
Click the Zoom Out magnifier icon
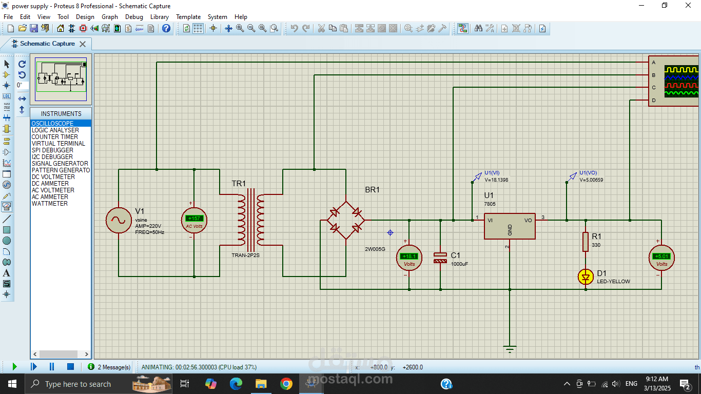tap(251, 29)
